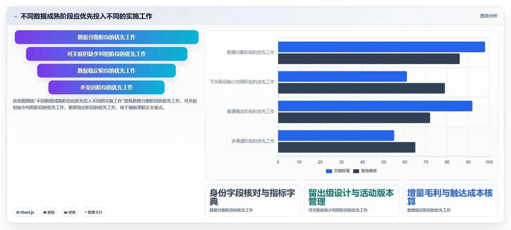The image size is (511, 230).
Task: Click the chart axis label 数据分散阶段的优先工作
Action: point(251,52)
